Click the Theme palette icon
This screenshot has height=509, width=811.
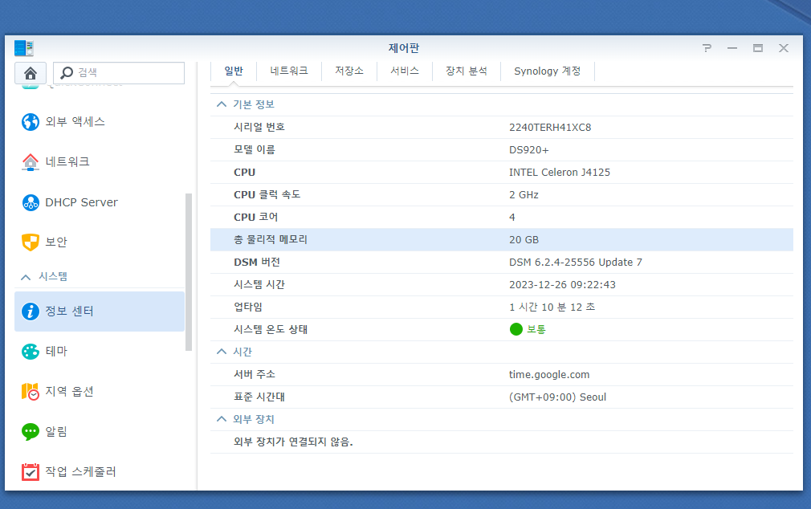(x=31, y=352)
